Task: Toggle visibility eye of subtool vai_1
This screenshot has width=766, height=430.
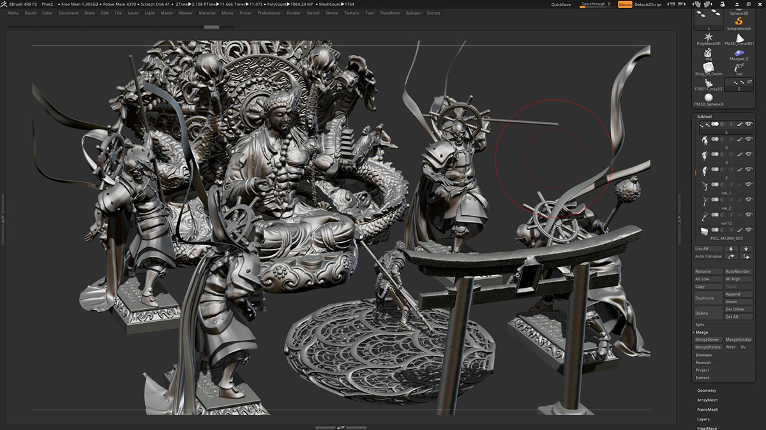Action: (x=749, y=185)
